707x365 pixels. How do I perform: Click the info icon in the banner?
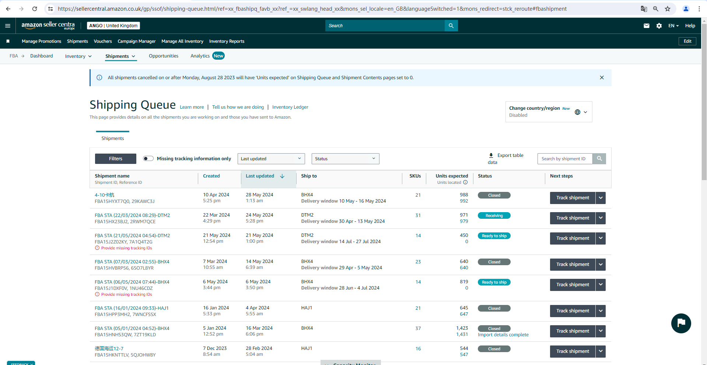point(99,78)
